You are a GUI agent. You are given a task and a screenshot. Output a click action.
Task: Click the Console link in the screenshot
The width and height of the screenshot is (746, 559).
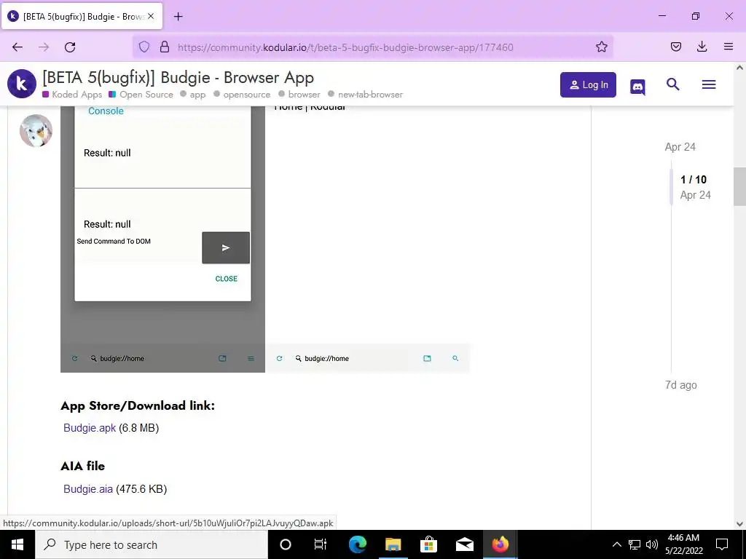[x=106, y=111]
